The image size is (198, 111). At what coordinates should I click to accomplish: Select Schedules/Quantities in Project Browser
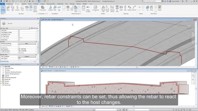[10, 78]
